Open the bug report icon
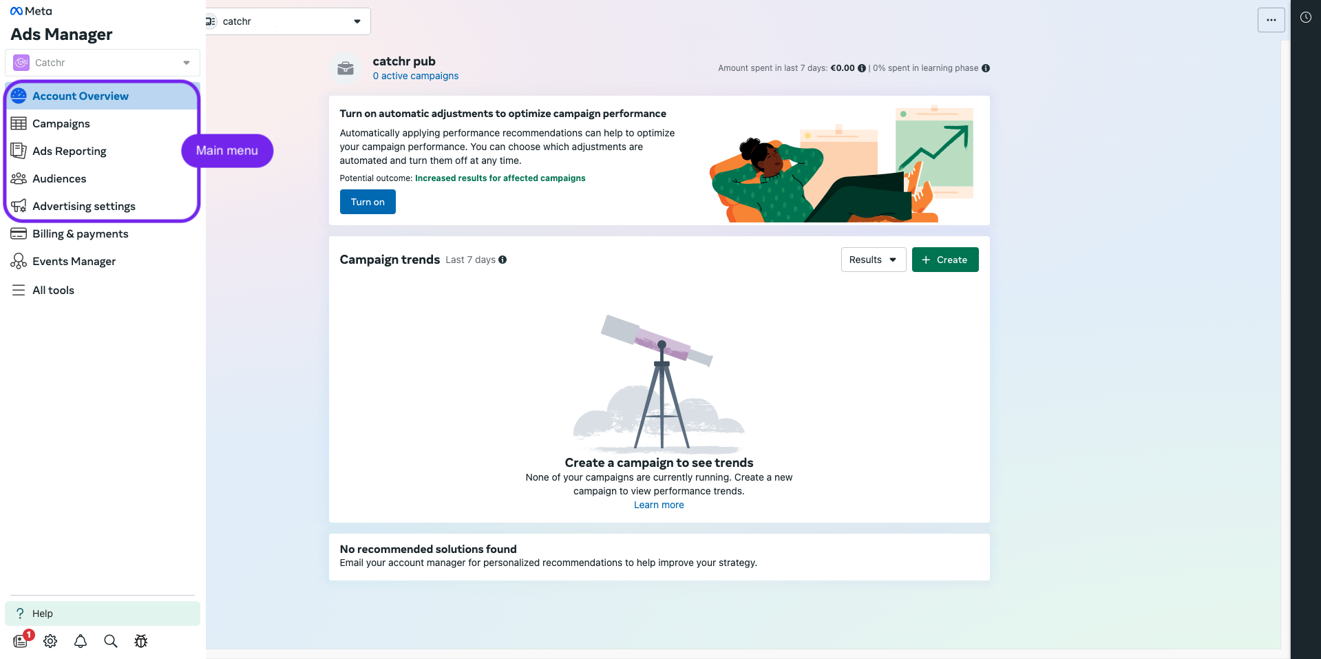The height and width of the screenshot is (659, 1321). coord(141,641)
